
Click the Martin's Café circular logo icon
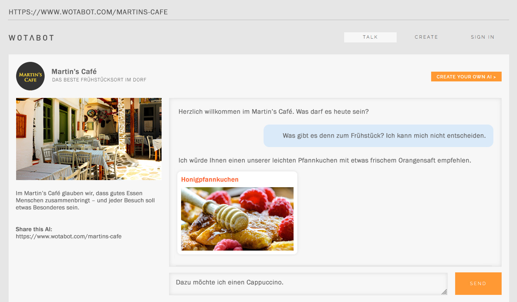point(30,76)
